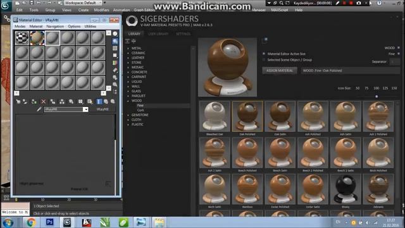Screen dimensions: 405x228
Task: Click Show Shaded Material in Viewport icon
Action: (x=90, y=101)
